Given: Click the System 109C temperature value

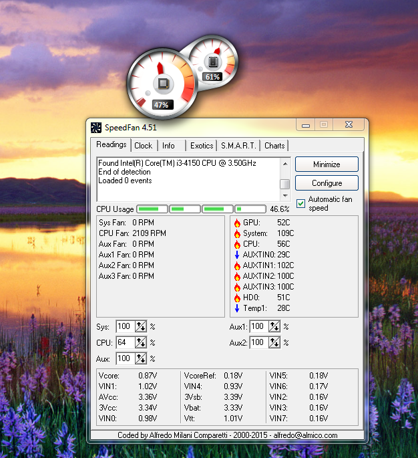Looking at the screenshot, I should coord(286,233).
